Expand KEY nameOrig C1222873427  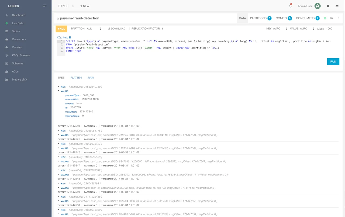tap(58, 144)
